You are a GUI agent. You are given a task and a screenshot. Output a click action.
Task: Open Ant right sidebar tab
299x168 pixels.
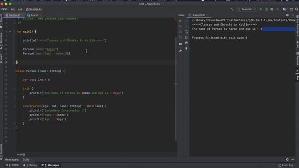coord(297,45)
